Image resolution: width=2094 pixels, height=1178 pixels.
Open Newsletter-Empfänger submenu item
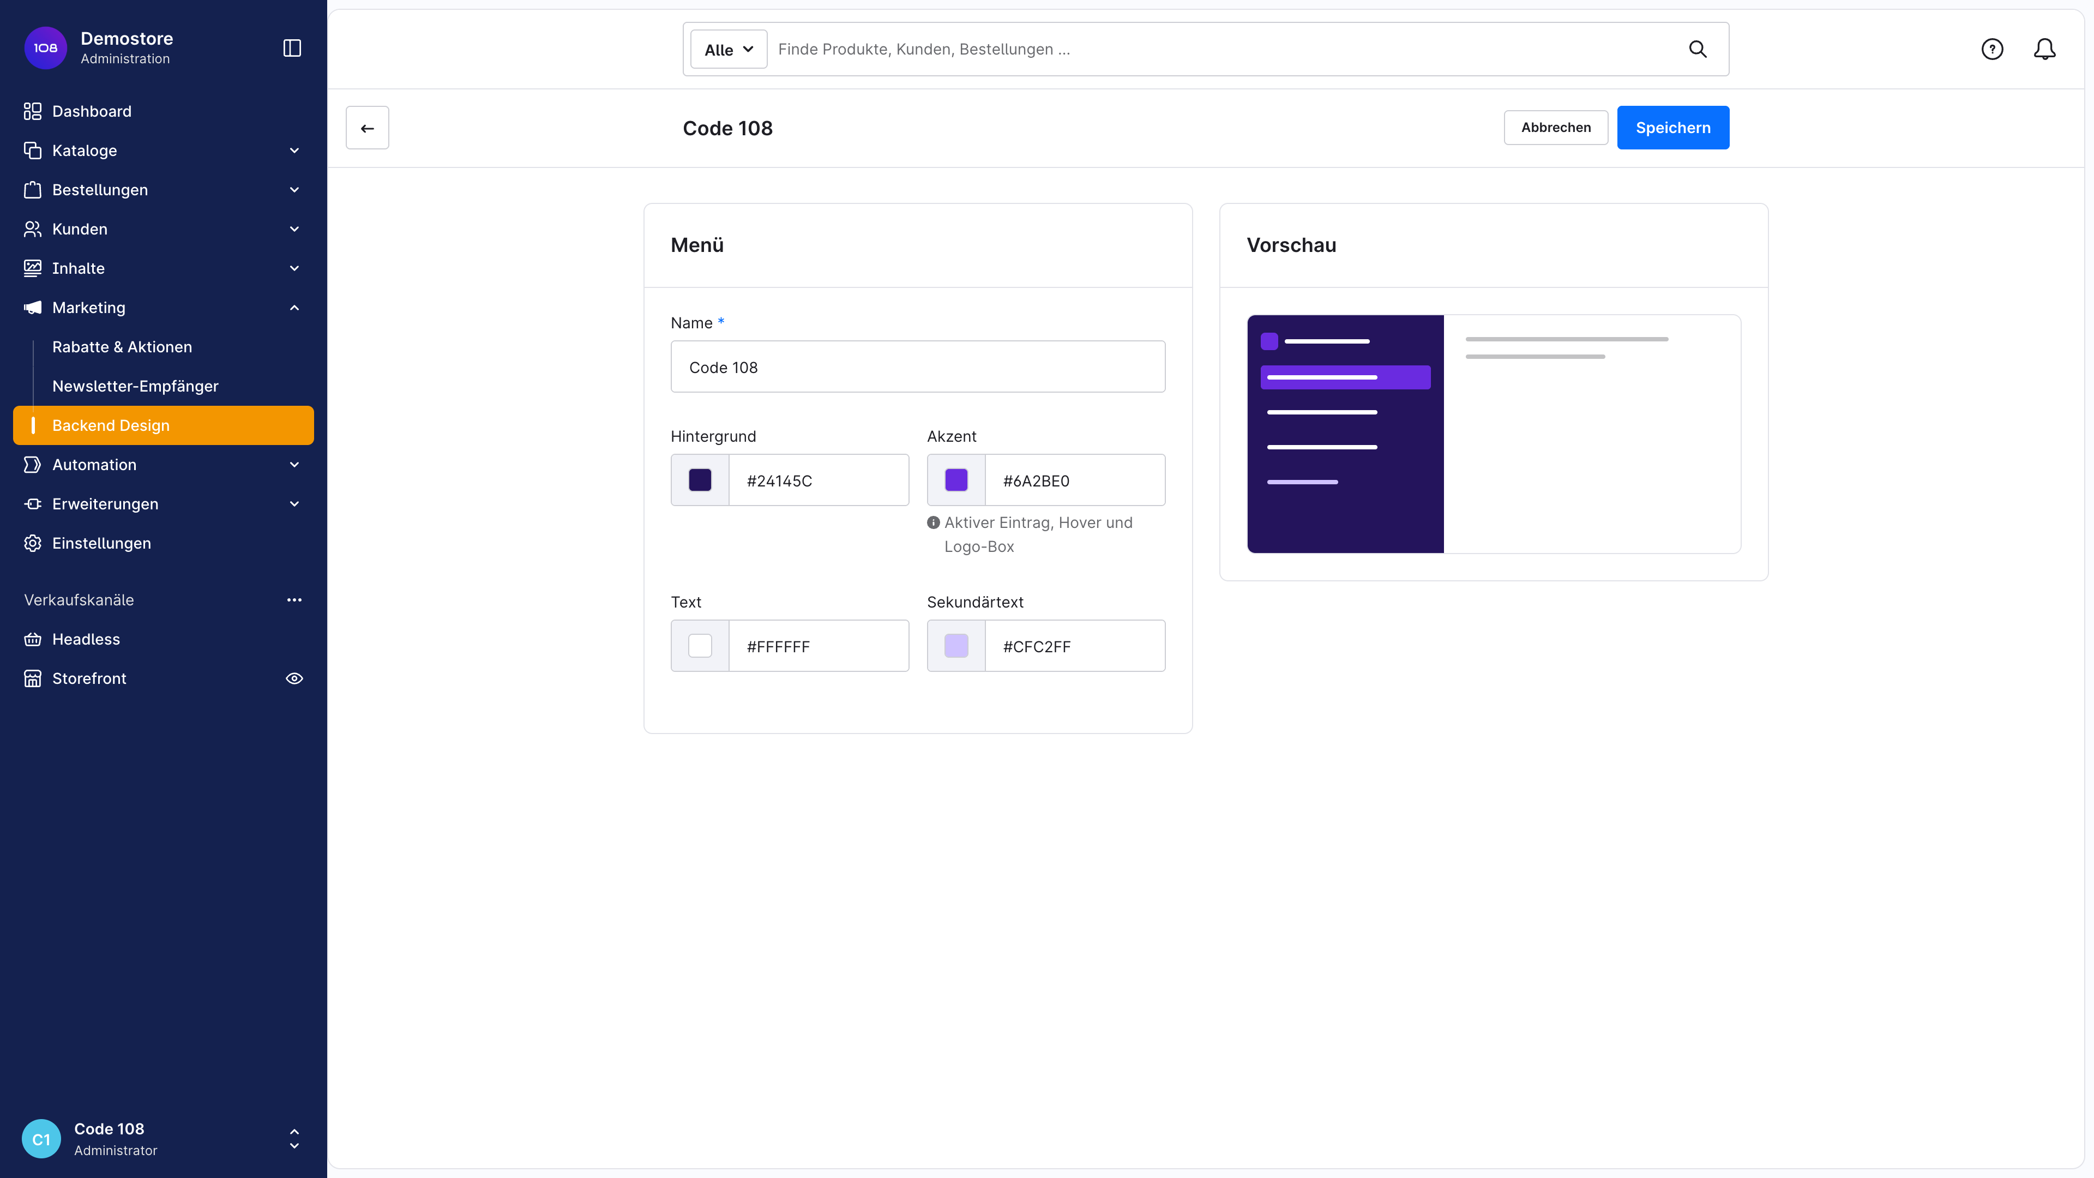click(135, 386)
